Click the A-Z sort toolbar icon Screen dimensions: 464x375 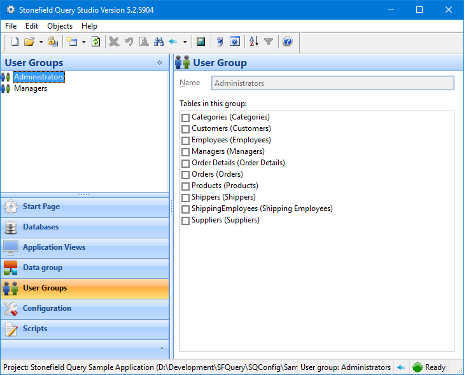pyautogui.click(x=254, y=42)
